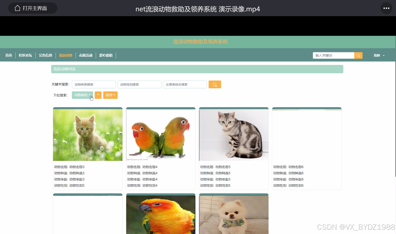
Task: Click the header search magnifier icon
Action: point(358,55)
